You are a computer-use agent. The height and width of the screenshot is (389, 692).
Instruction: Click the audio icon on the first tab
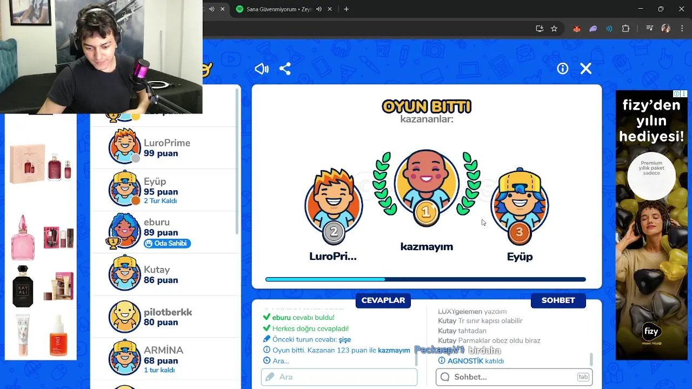pos(211,9)
